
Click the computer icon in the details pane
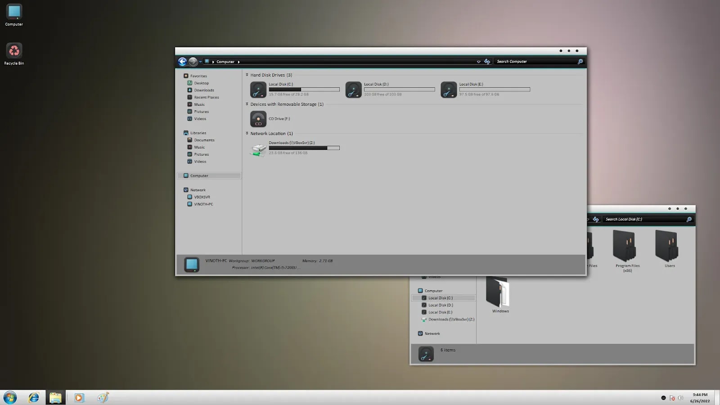[x=192, y=265]
